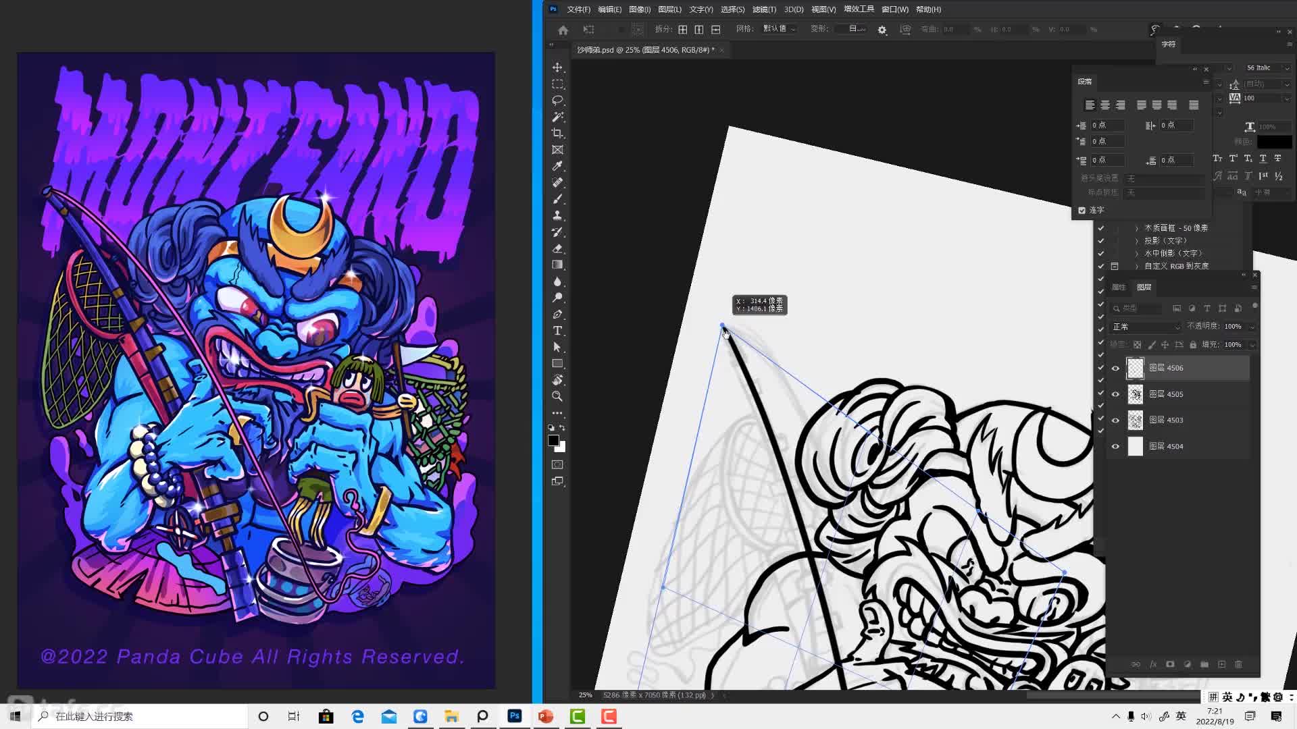
Task: Open the 填充 100% dropdown arrow
Action: pyautogui.click(x=1252, y=345)
